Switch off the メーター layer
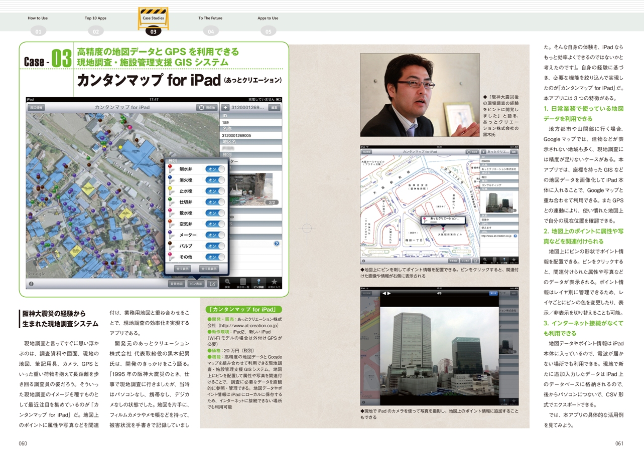 215,235
